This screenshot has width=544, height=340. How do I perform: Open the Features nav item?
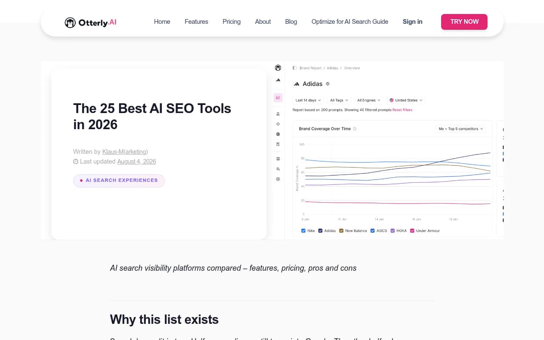196,22
